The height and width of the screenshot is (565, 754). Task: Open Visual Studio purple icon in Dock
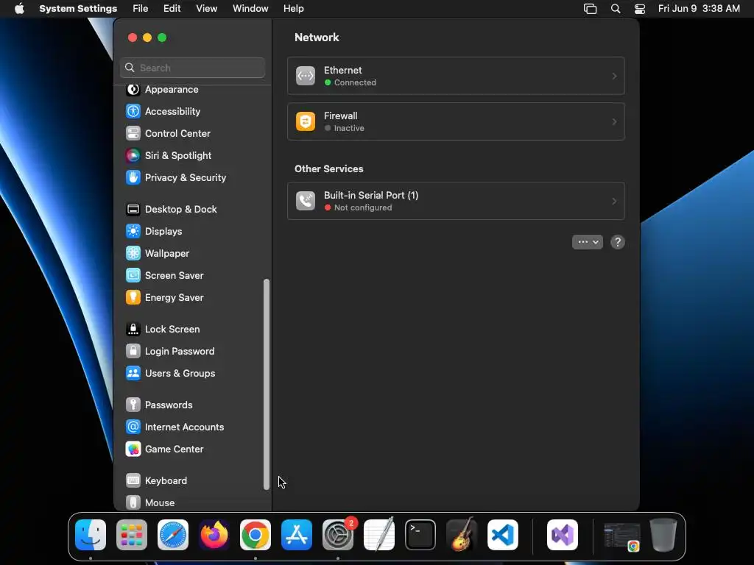coord(563,535)
